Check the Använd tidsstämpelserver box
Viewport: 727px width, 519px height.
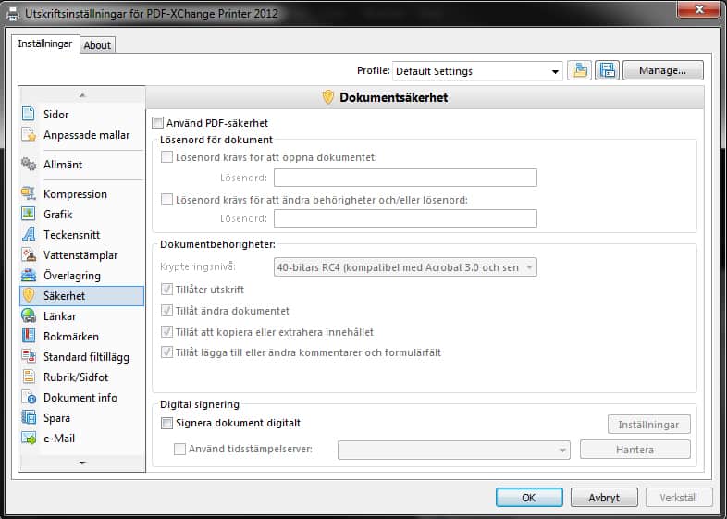[x=179, y=449]
